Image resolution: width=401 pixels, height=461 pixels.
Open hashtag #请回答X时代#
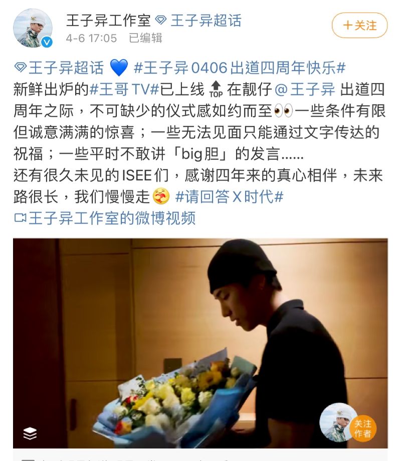230,196
